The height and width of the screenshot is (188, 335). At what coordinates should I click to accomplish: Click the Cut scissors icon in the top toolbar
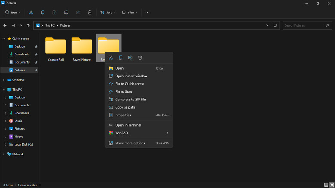tap(31, 12)
